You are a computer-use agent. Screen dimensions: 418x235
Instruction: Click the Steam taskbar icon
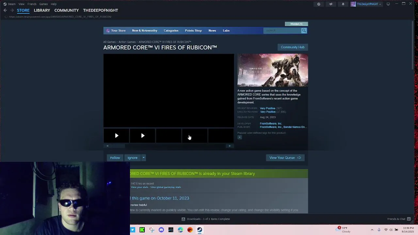coord(200,230)
